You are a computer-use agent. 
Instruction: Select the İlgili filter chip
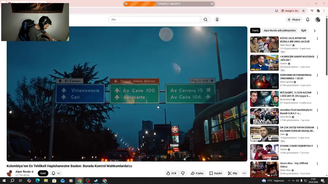coord(304,30)
